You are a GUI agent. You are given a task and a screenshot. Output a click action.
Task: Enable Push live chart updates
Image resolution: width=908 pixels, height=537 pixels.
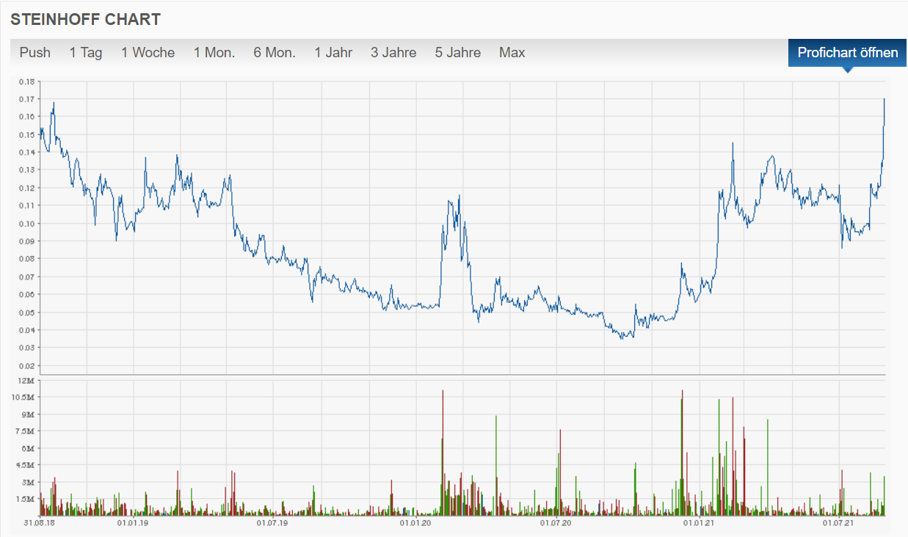(x=34, y=52)
